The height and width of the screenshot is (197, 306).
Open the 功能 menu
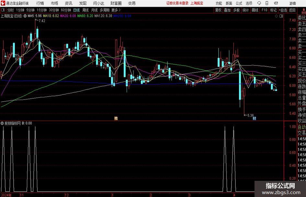[219, 3]
